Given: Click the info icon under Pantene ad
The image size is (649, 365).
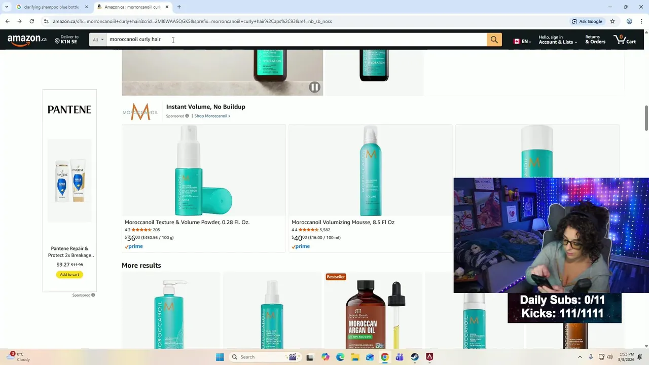Looking at the screenshot, I should point(93,295).
